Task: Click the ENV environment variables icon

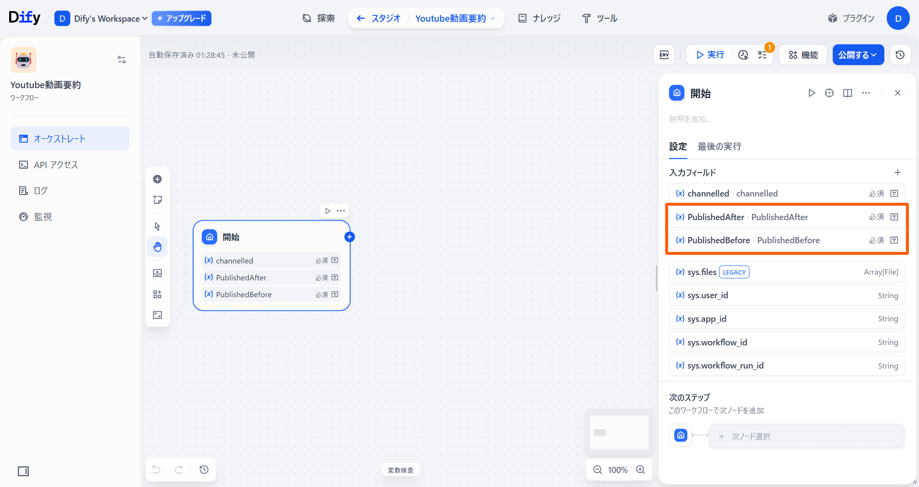Action: (664, 55)
